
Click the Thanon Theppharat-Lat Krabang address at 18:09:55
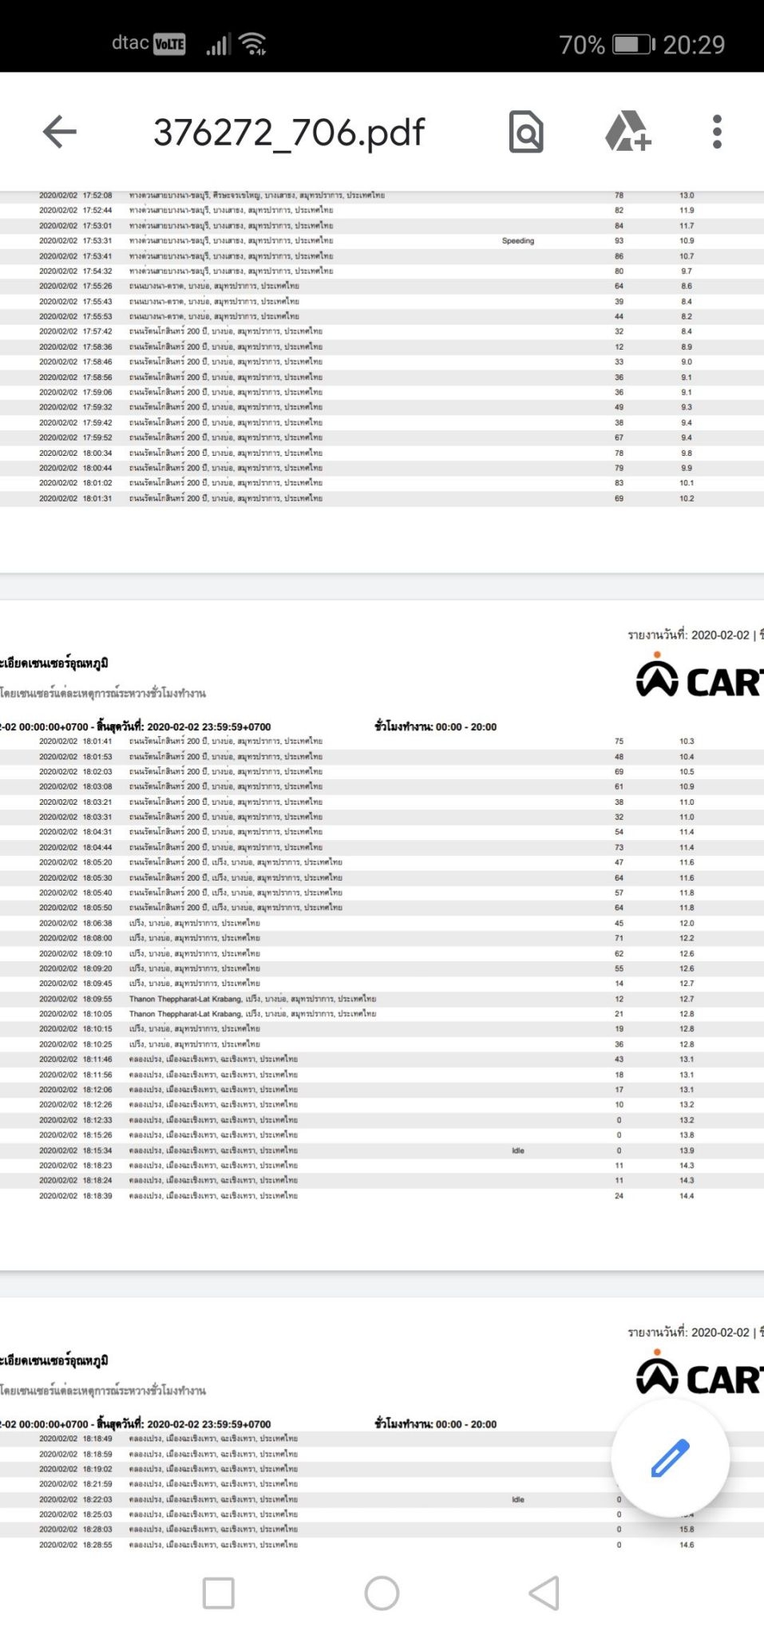tap(252, 999)
